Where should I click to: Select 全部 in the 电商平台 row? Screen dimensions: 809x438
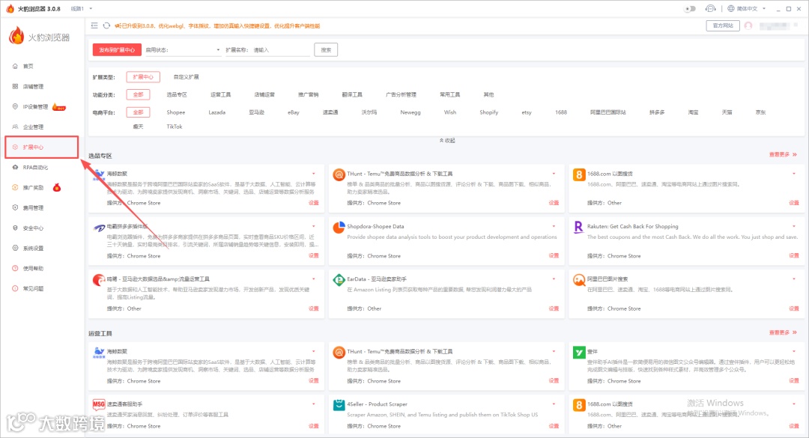pyautogui.click(x=138, y=112)
